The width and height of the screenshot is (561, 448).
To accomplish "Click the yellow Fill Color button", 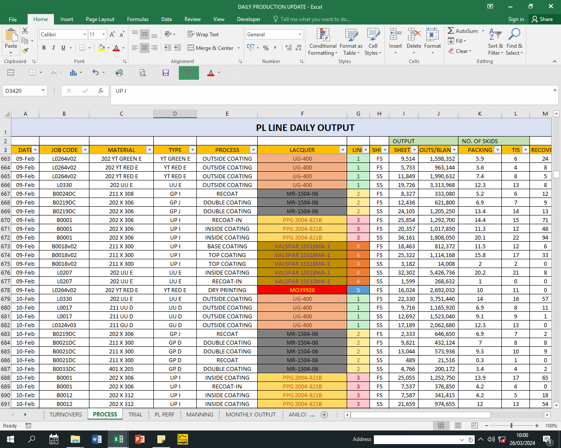I will pos(102,48).
